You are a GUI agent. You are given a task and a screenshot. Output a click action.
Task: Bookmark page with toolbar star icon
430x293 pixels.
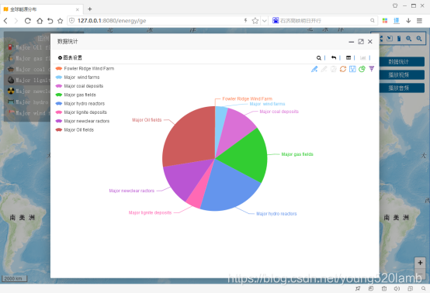[x=60, y=21]
